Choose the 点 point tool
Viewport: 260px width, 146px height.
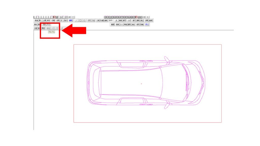tap(117, 20)
